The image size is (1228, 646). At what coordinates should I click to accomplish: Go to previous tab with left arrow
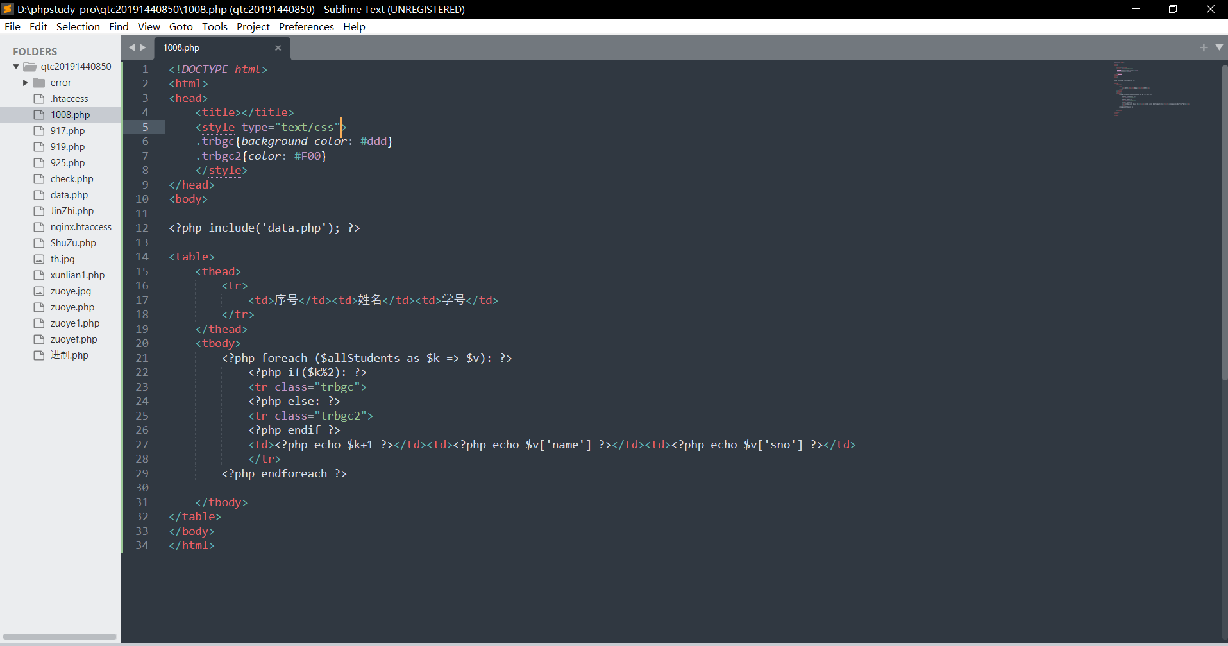(132, 47)
